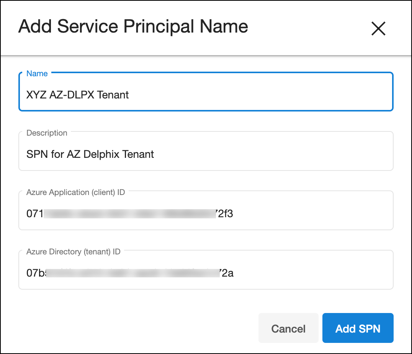Click the 'Name' floating field label
This screenshot has height=354, width=412.
coord(37,74)
